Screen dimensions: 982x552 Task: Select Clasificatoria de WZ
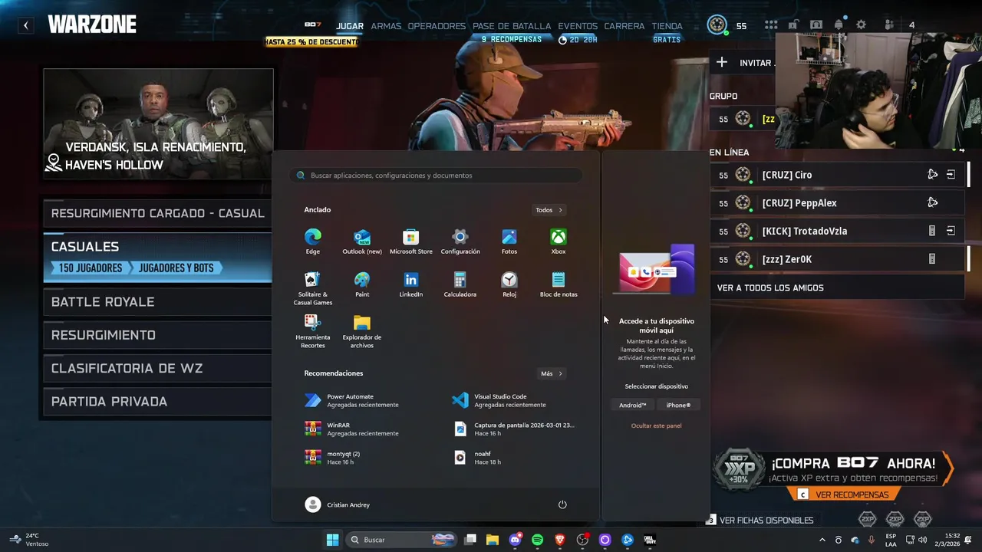[x=157, y=369]
